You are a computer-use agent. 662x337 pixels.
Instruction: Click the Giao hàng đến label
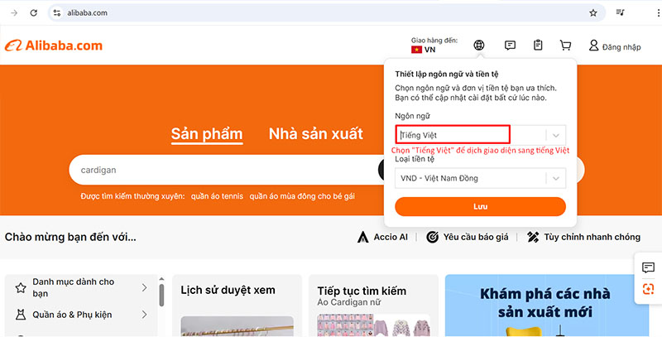point(434,41)
